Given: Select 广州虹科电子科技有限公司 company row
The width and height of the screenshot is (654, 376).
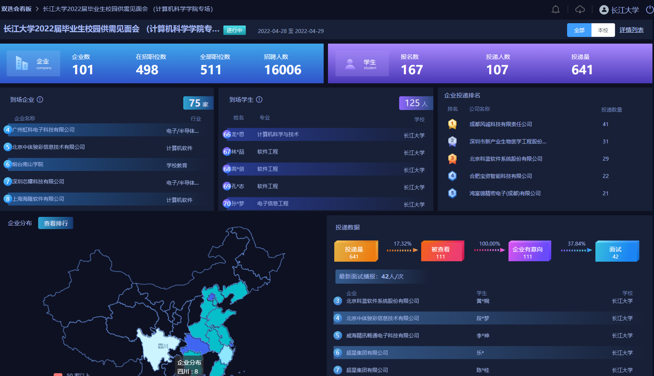Looking at the screenshot, I should point(43,130).
